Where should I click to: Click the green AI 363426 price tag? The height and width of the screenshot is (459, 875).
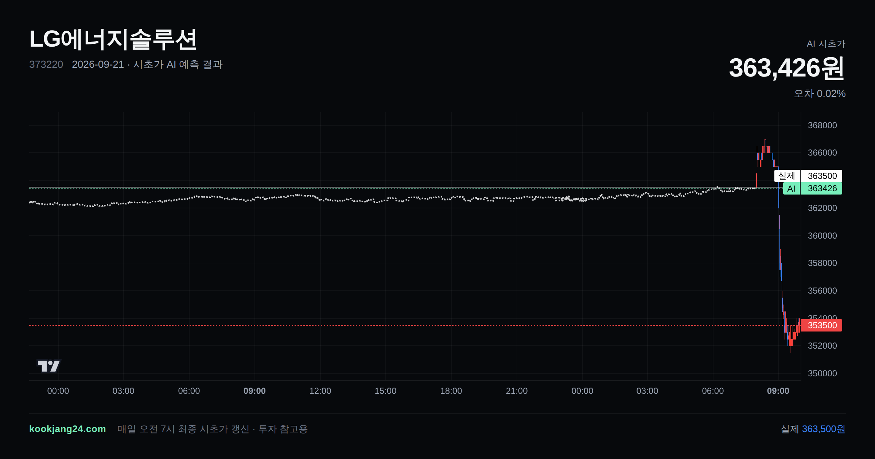click(x=813, y=188)
